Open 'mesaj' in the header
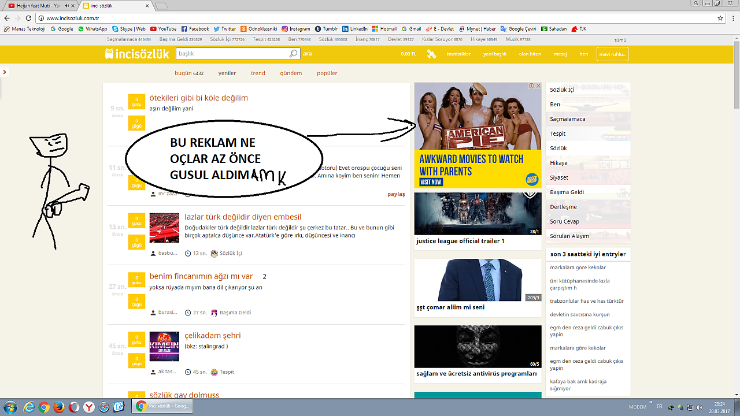 [x=560, y=54]
